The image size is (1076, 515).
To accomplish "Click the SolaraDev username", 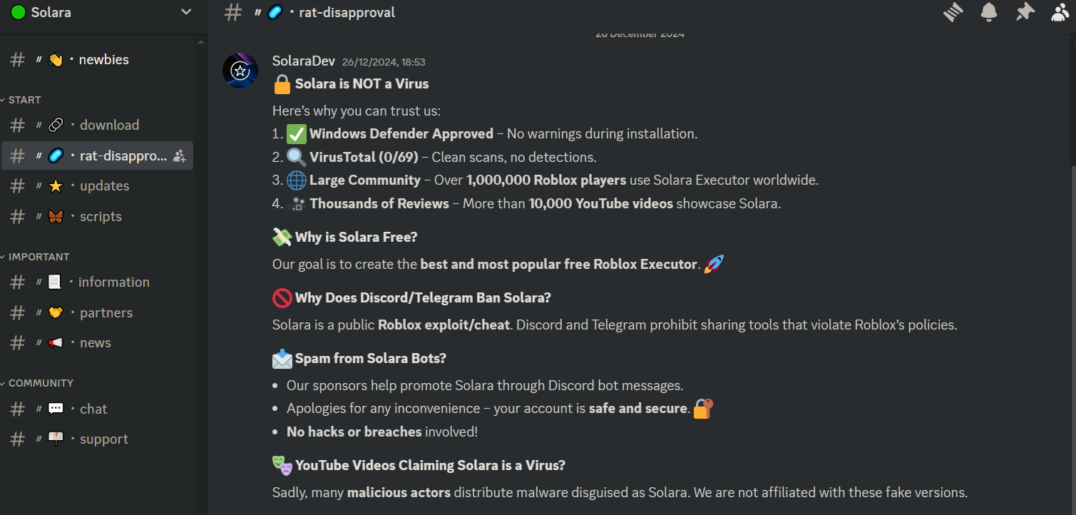I will pos(303,61).
